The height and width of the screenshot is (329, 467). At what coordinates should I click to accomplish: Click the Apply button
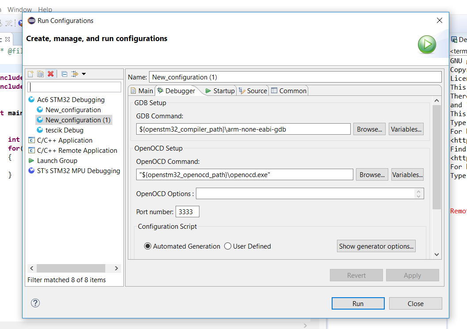point(413,275)
